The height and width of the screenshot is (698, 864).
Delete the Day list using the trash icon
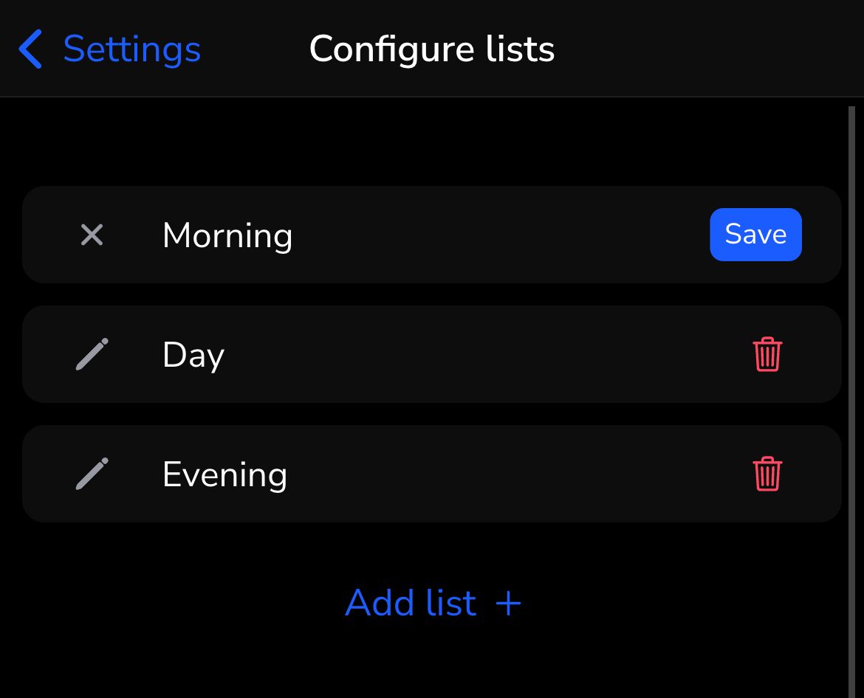point(767,354)
